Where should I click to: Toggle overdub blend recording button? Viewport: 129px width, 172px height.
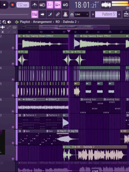click(58, 5)
